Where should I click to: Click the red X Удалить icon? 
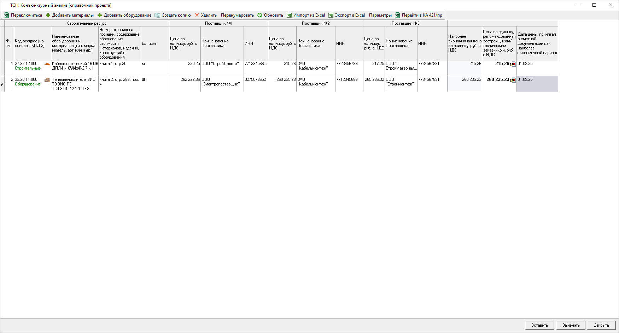pos(197,15)
